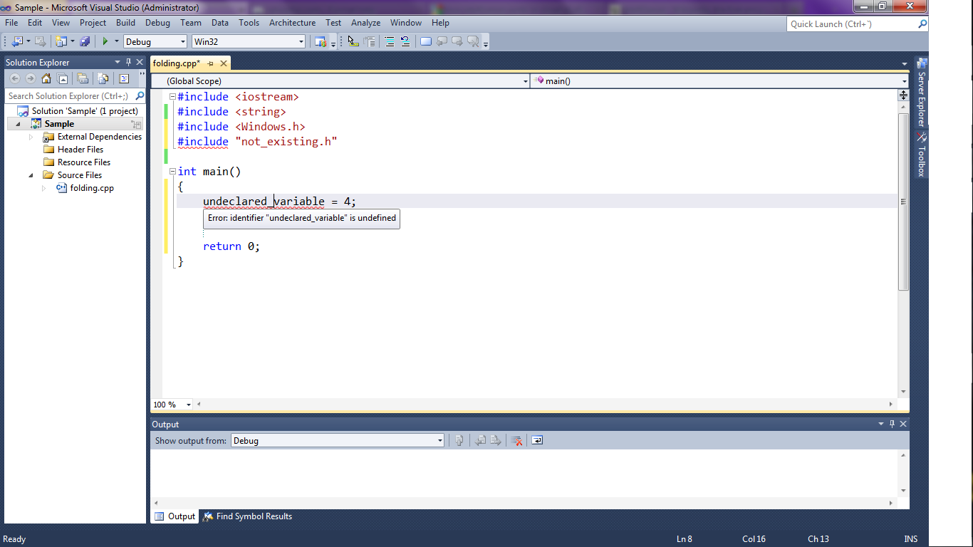The image size is (973, 547).
Task: Open the Win32 platform dropdown
Action: pyautogui.click(x=301, y=42)
